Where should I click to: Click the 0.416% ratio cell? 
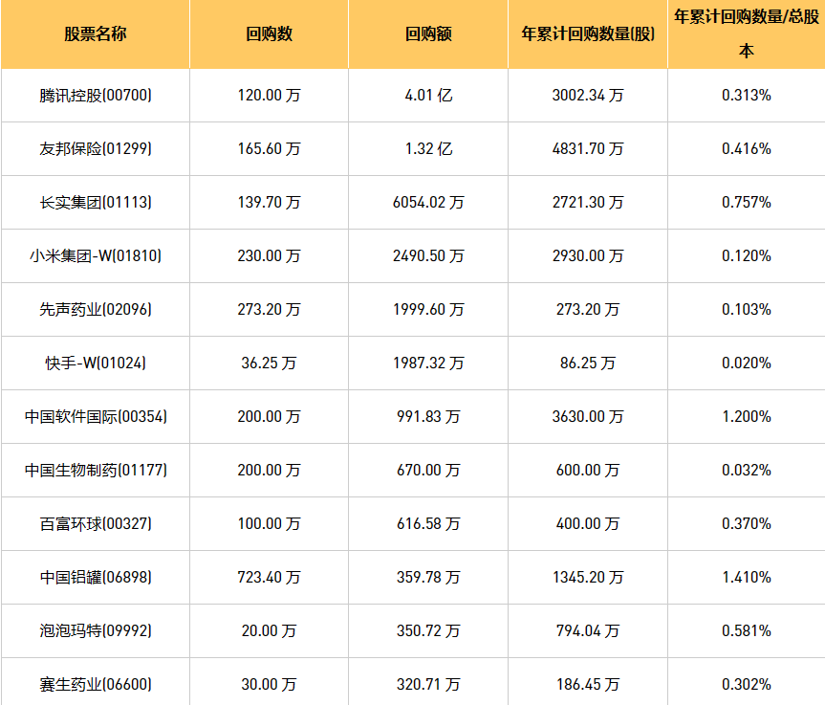(x=747, y=149)
